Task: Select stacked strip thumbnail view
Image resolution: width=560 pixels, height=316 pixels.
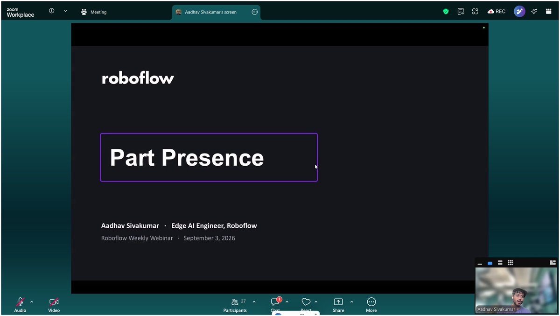Action: pyautogui.click(x=500, y=263)
